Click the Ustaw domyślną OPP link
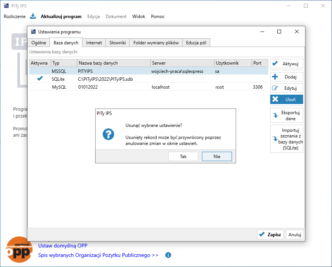 pos(63,246)
